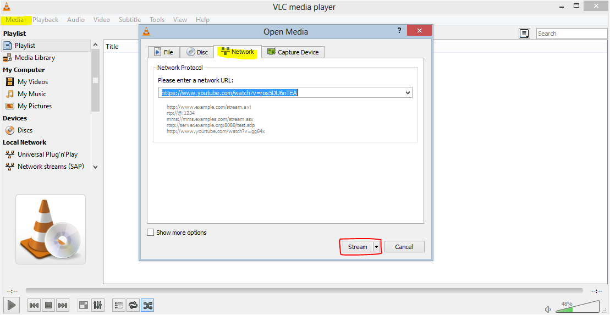Viewport: 610px width, 315px height.
Task: Stop playback with the square button
Action: 48,305
